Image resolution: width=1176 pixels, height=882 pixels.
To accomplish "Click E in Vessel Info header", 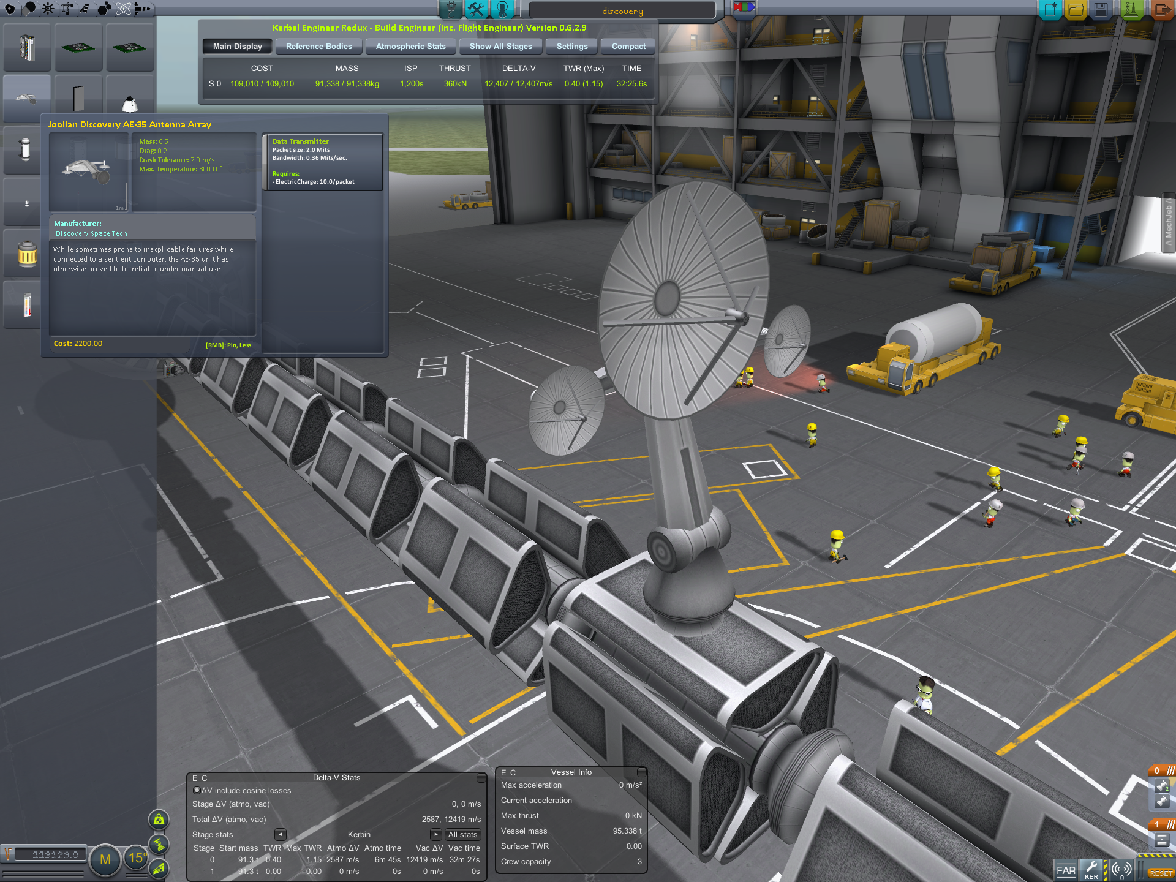I will click(504, 773).
